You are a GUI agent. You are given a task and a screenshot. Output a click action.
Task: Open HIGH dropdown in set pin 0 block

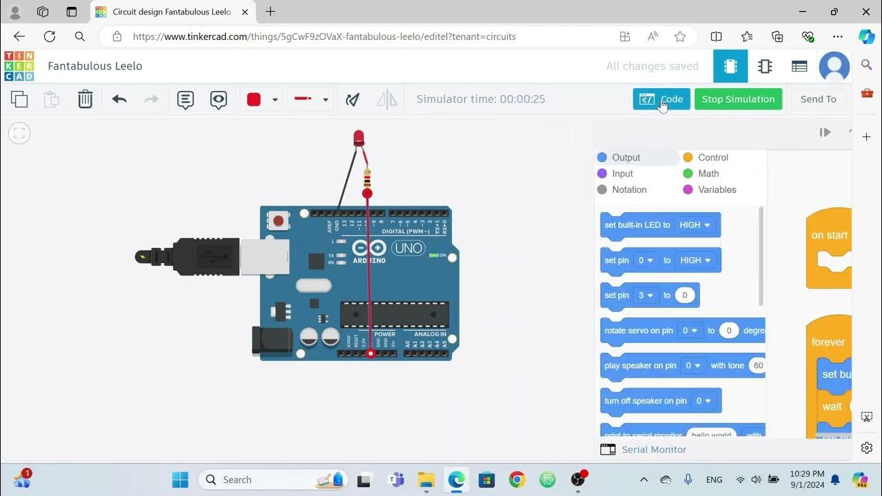[x=695, y=260]
